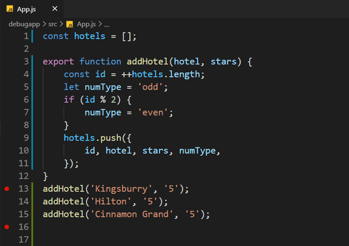Click line number 15 in gutter

pyautogui.click(x=24, y=214)
